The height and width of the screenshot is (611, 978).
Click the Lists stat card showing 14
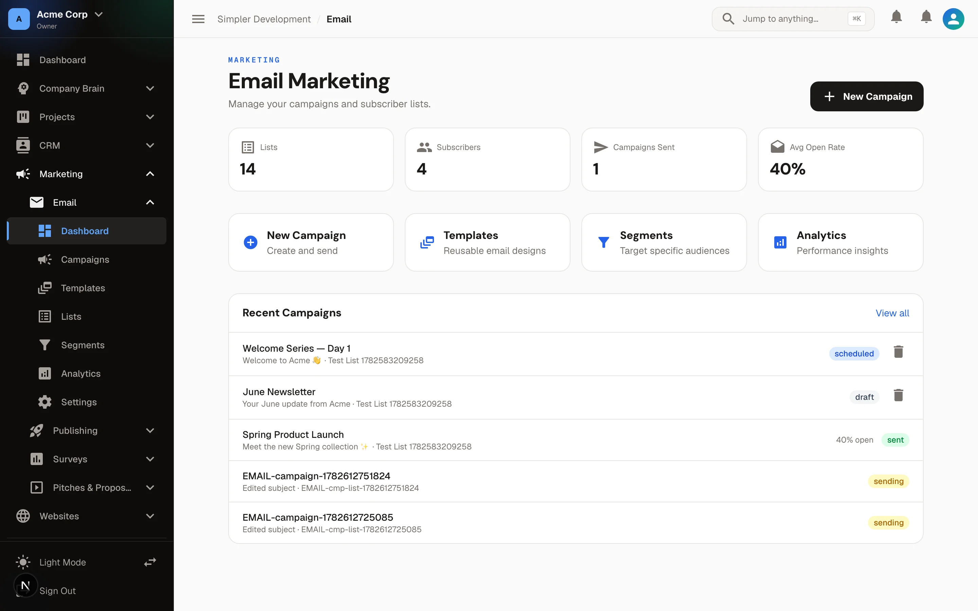tap(311, 160)
